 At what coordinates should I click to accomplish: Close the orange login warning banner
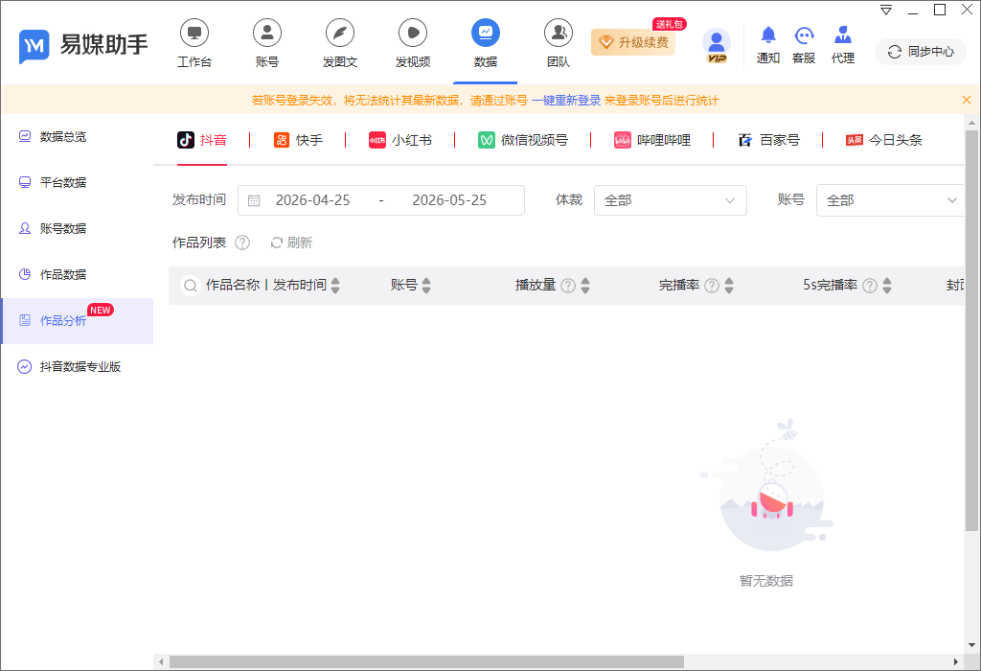(967, 100)
